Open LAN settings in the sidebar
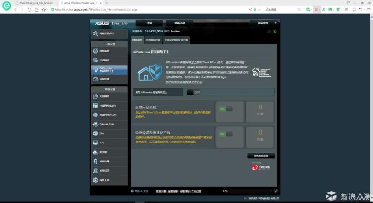Viewport: 373px width, 203px height. point(110,105)
